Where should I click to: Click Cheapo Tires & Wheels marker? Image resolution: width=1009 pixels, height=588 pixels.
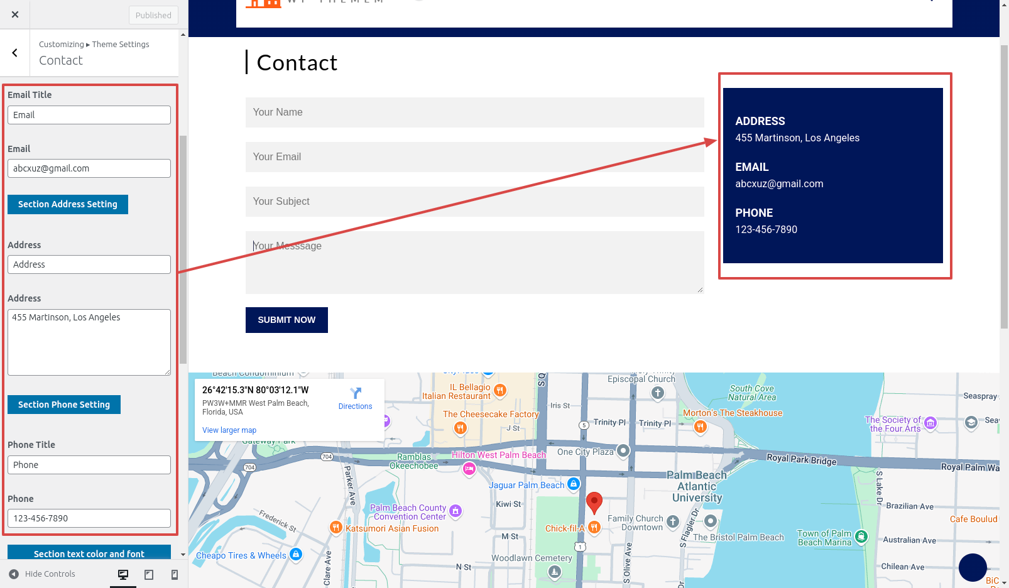click(297, 554)
